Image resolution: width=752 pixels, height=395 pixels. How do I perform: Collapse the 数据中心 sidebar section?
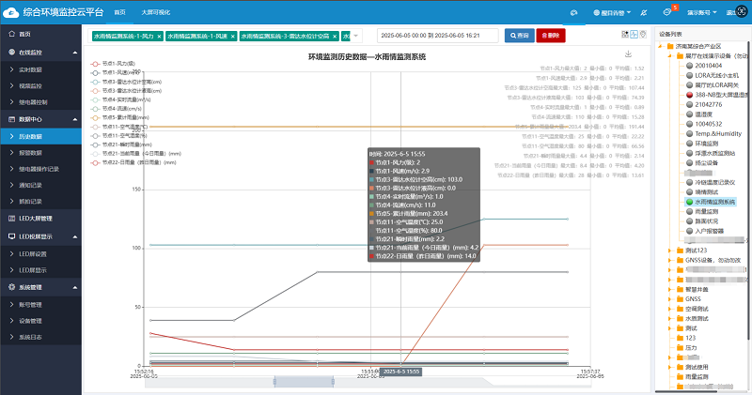[x=72, y=119]
